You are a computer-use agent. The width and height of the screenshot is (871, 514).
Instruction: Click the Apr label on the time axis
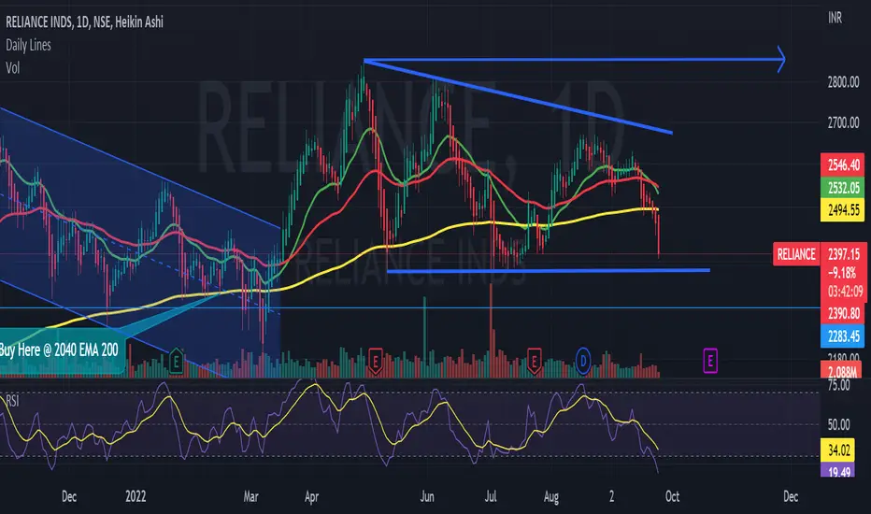[x=311, y=497]
